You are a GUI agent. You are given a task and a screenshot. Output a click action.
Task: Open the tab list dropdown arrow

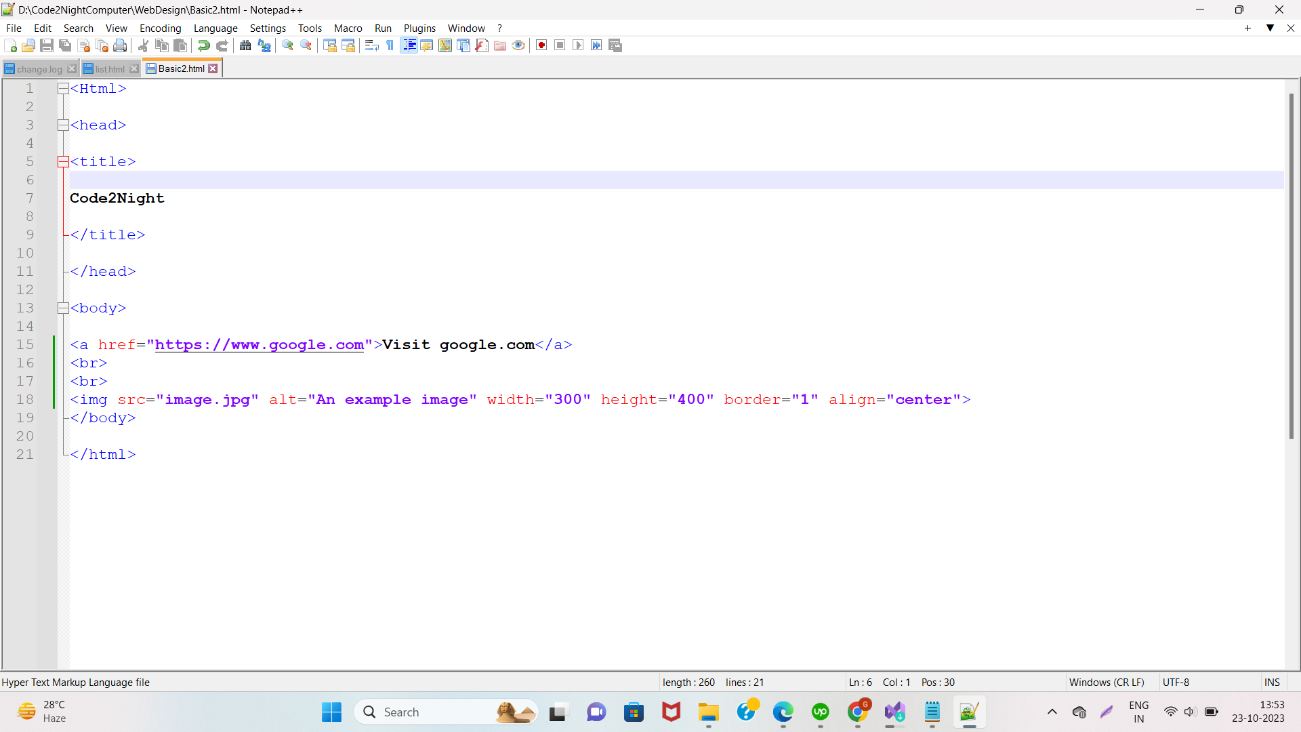[x=1270, y=28]
